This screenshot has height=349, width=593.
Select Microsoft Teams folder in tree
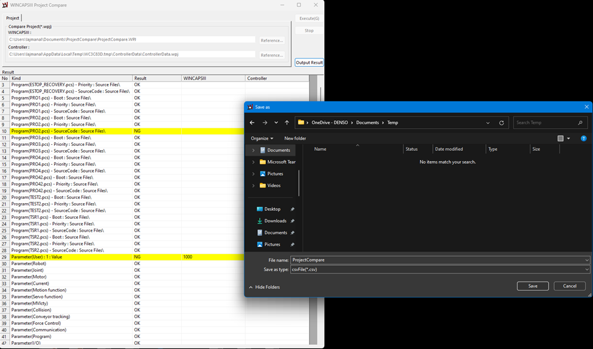coord(277,162)
